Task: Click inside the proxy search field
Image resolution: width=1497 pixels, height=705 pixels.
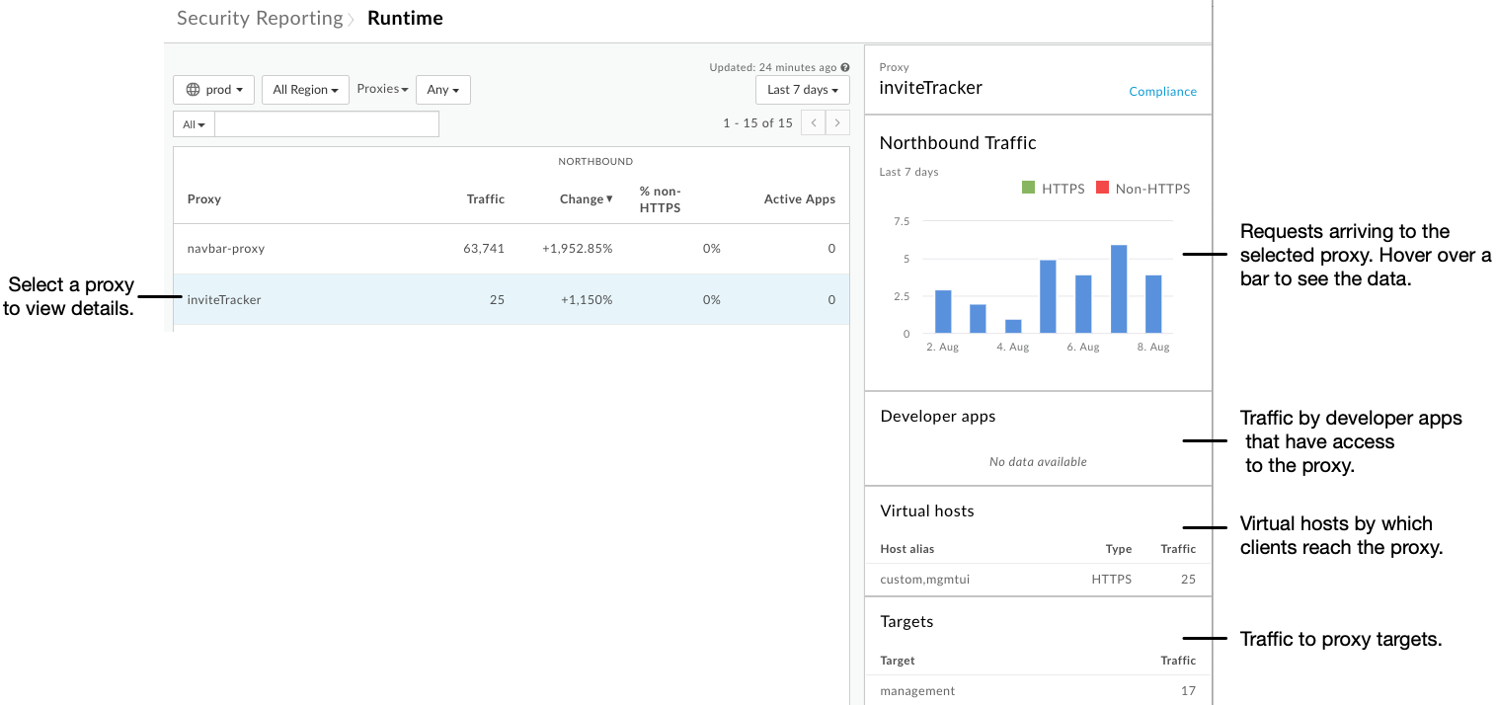Action: (326, 122)
